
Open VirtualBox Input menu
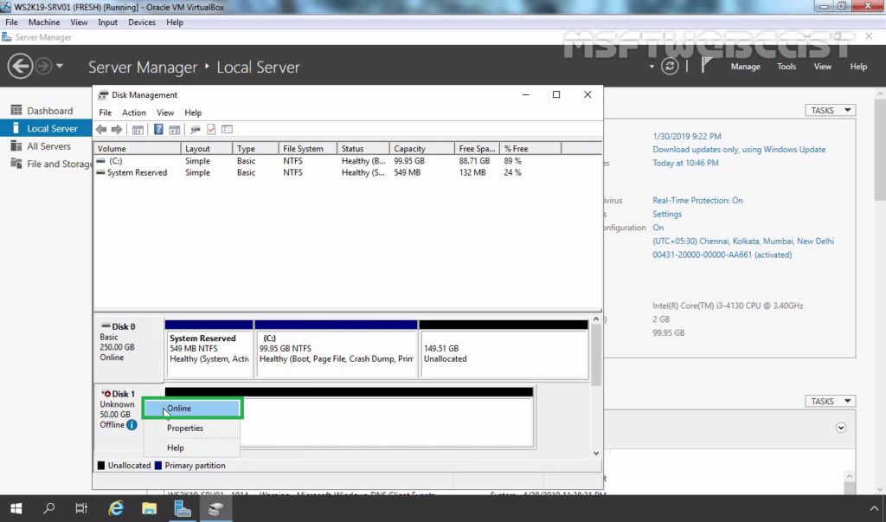[107, 22]
